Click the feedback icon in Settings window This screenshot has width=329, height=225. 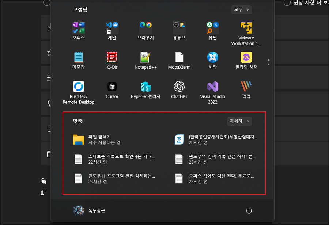point(43,192)
